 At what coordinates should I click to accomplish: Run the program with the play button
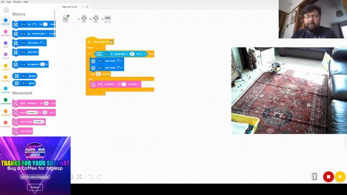[x=340, y=177]
